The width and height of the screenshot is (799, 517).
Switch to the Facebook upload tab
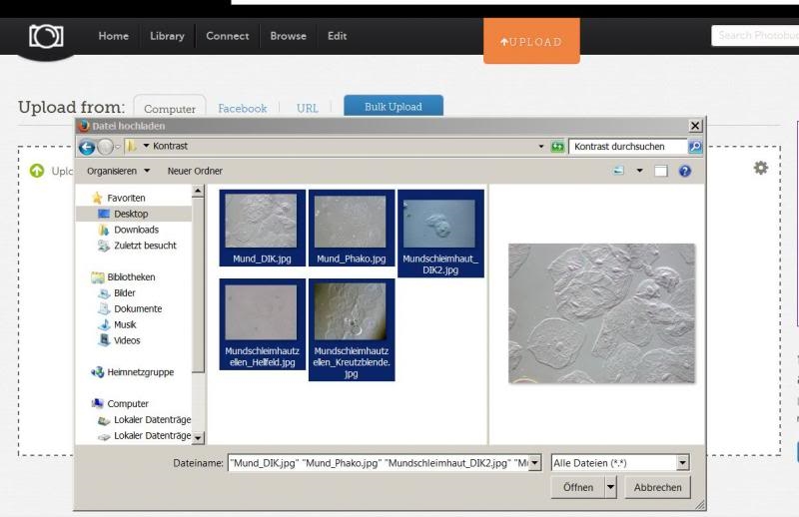pos(243,108)
